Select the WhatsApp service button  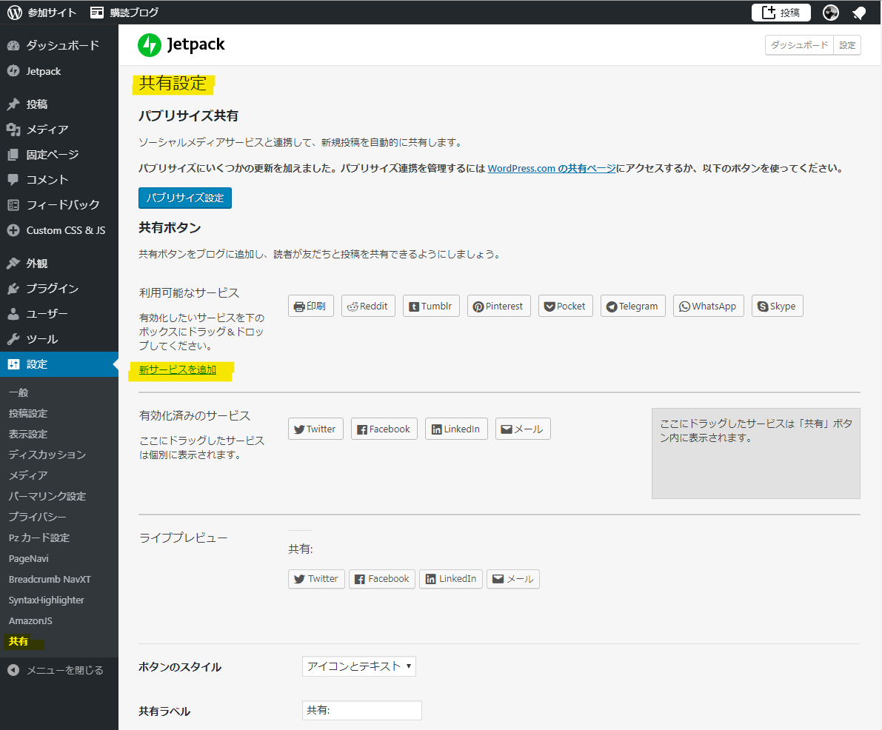pyautogui.click(x=708, y=306)
